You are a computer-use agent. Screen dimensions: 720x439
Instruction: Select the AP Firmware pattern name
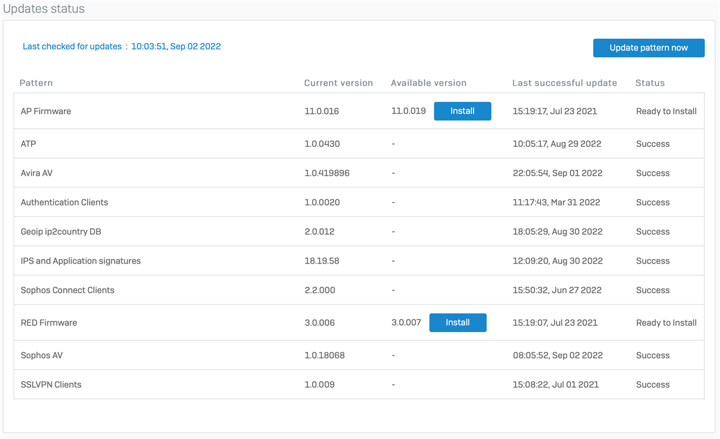click(46, 111)
